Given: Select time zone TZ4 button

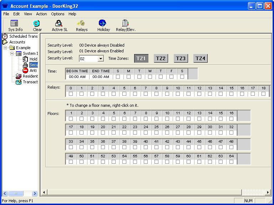Looking at the screenshot, I should (x=201, y=58).
